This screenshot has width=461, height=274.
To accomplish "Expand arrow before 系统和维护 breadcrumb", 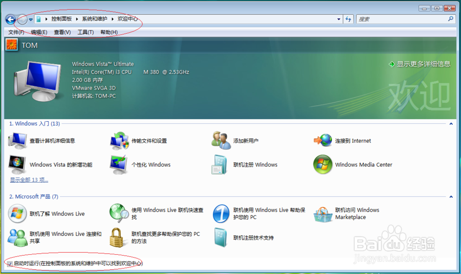I will pyautogui.click(x=77, y=19).
